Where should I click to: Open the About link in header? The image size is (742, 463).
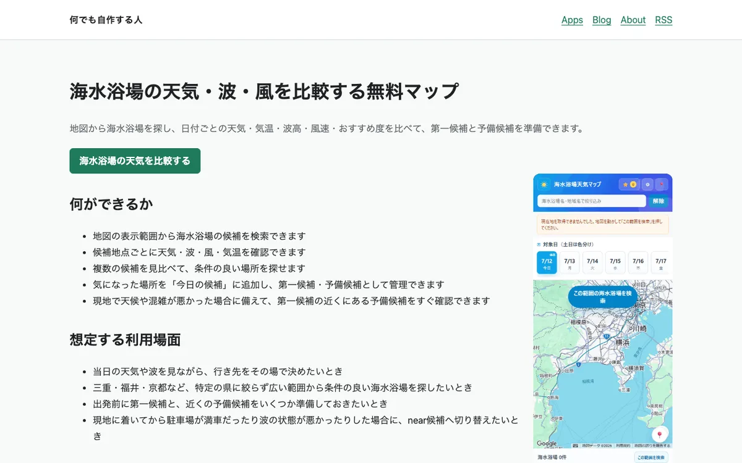[633, 20]
